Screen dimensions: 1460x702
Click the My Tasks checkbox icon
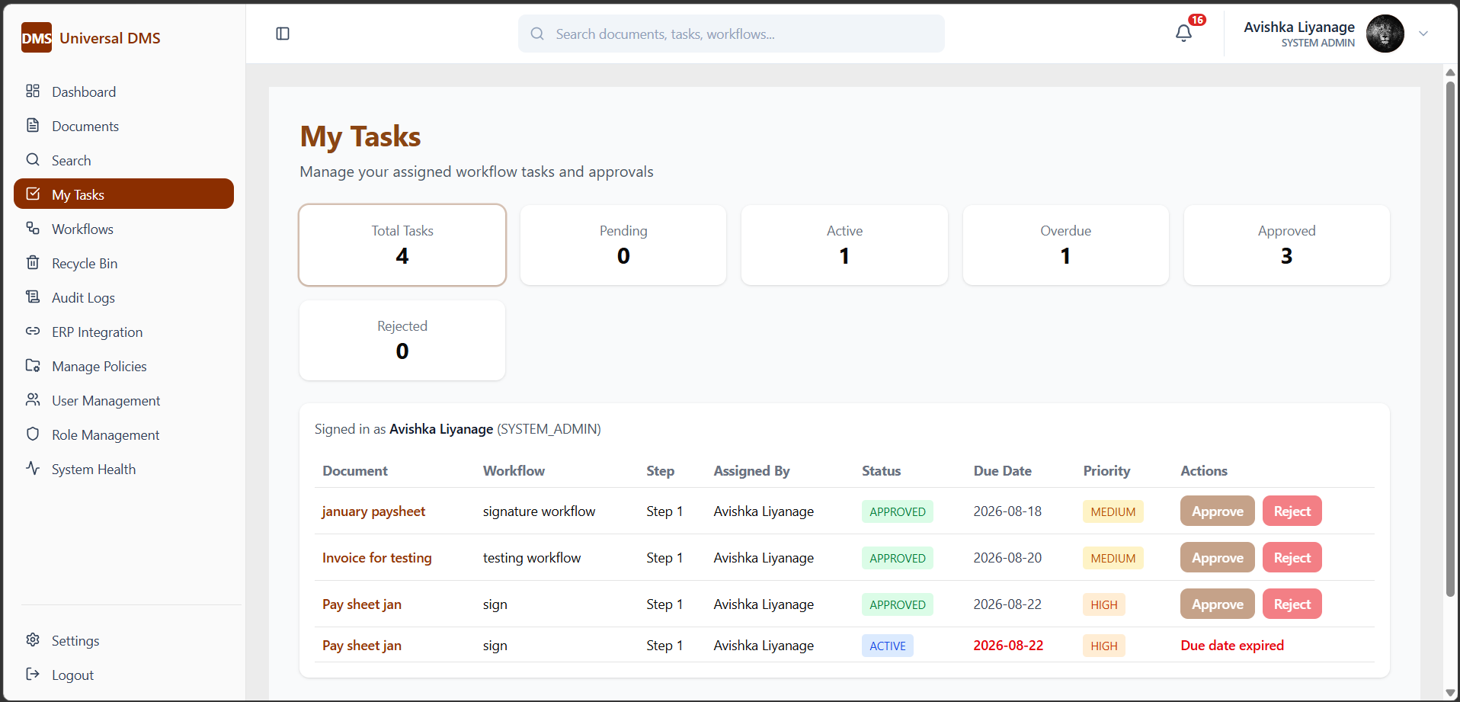[x=33, y=194]
